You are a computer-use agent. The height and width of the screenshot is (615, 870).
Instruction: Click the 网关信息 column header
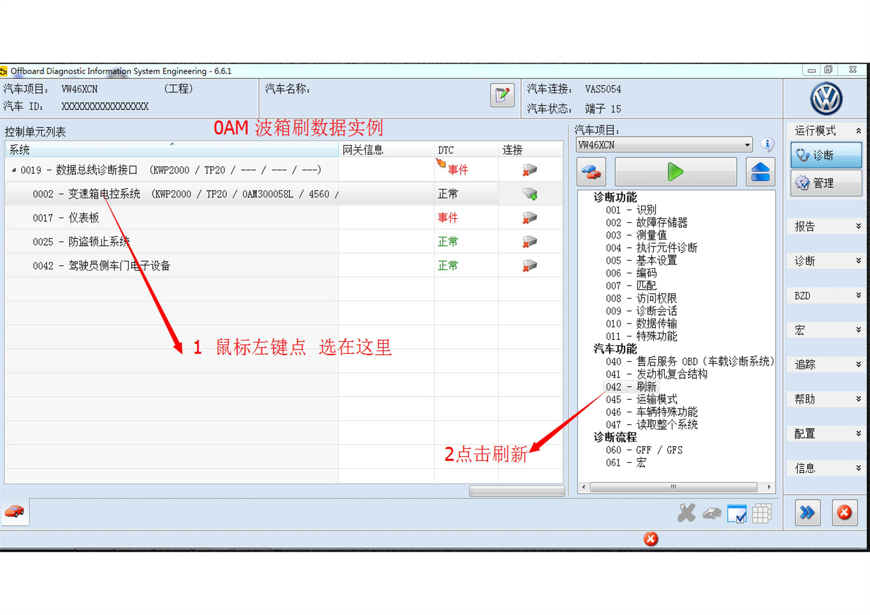click(x=386, y=150)
